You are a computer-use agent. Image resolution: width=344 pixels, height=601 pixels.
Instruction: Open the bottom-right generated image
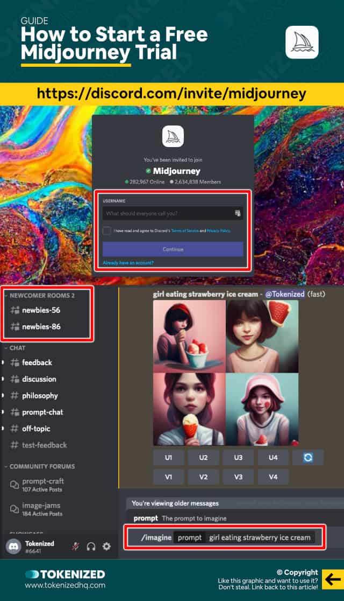(262, 409)
